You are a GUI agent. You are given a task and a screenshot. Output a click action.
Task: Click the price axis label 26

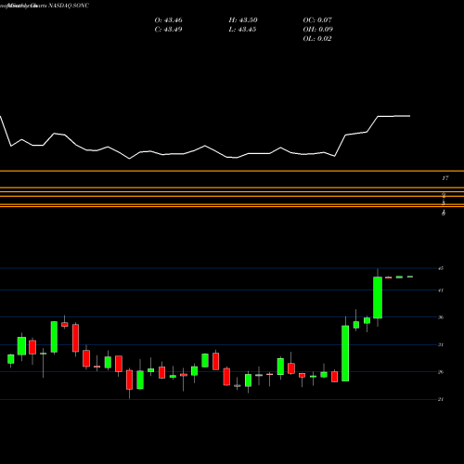441,372
